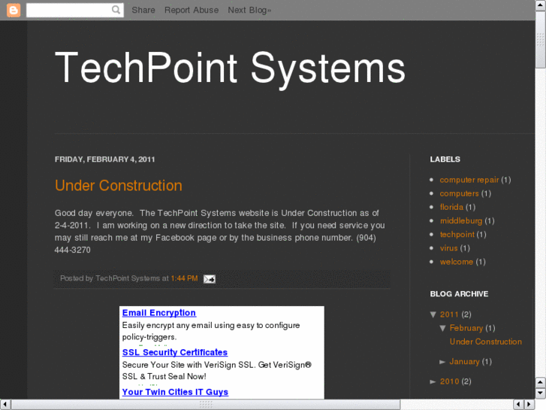The image size is (546, 410).
Task: Go to Next Blog
Action: tap(249, 10)
